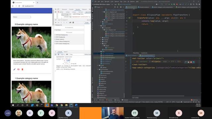Click the second shiba dog image under '1 Example category name'
This screenshot has height=119, width=212.
click(31, 92)
